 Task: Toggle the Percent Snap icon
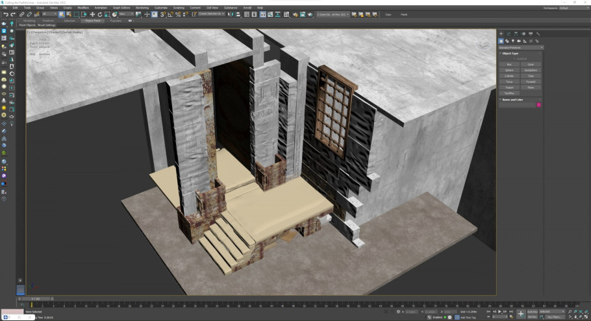pos(178,14)
